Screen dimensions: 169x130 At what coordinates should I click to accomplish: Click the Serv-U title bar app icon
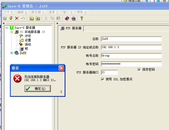pos(4,6)
